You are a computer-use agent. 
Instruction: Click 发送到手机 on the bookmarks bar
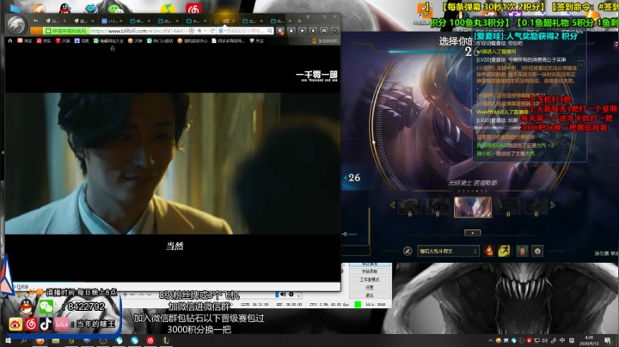(x=325, y=40)
